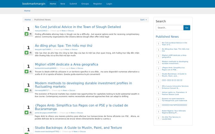This screenshot has width=215, height=134.
Task: Downvote 'No Cost Juridical Advice' with thumbs-down
Action: (30, 34)
